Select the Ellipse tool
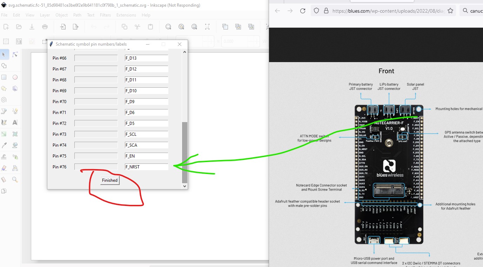 point(15,78)
